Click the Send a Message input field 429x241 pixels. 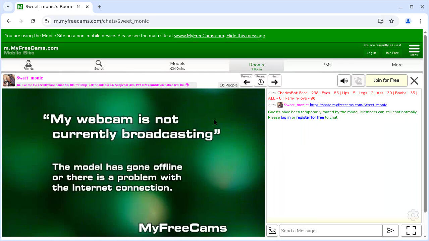coord(331,231)
